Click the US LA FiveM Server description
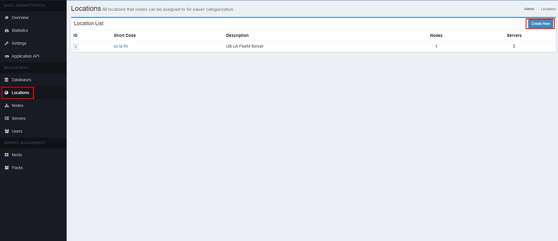The image size is (558, 241). point(245,46)
